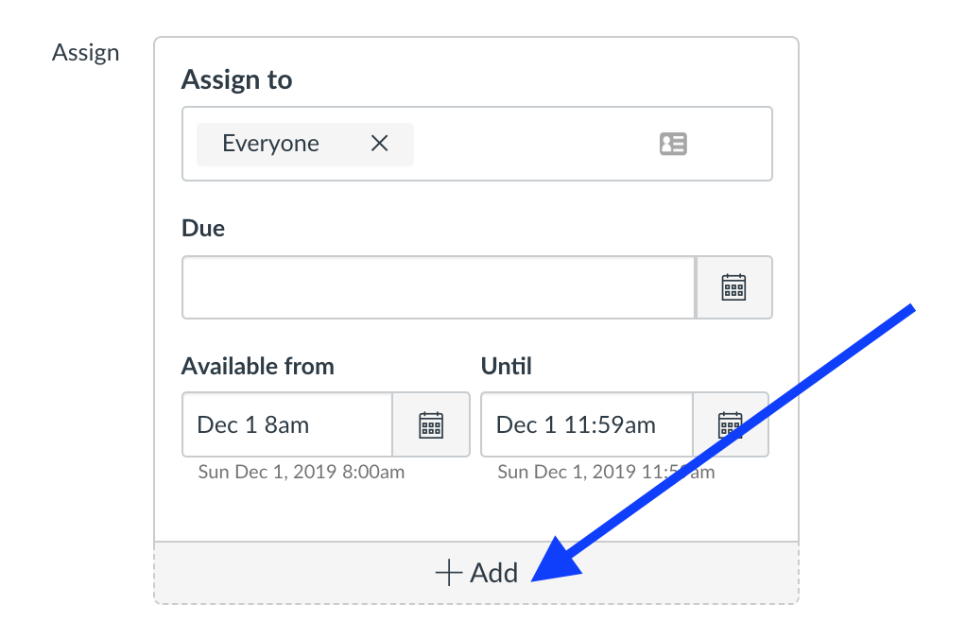Select the Everyone token label
Viewport: 966px width, 639px height.
pyautogui.click(x=270, y=144)
